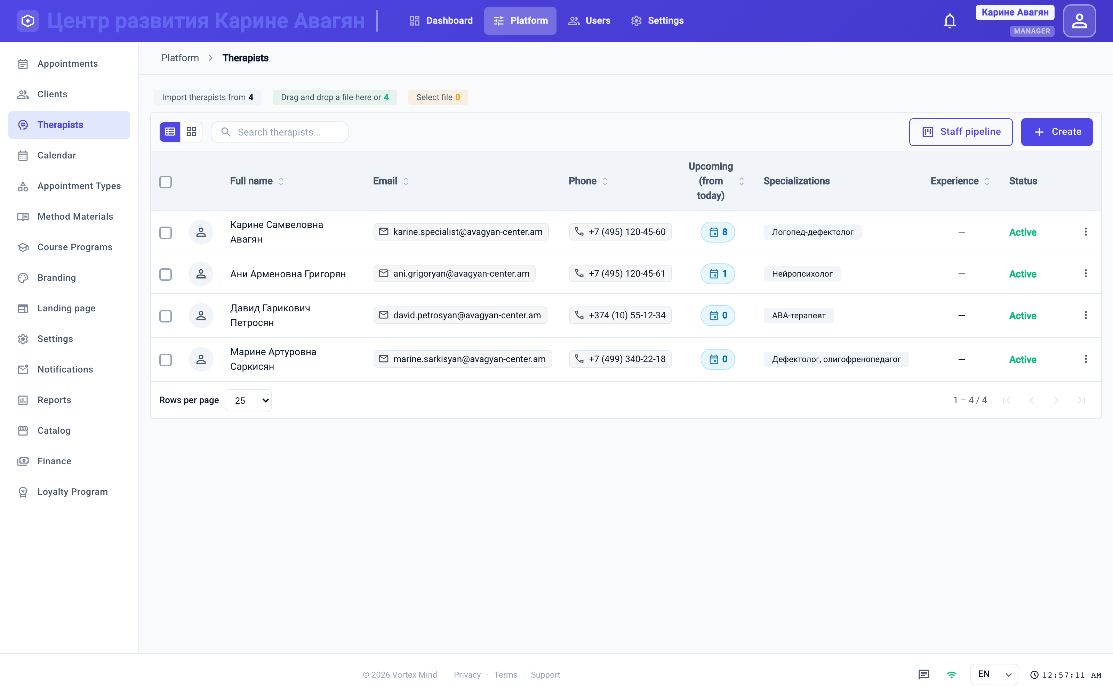Open row actions for Давид Гарикович Петросян

tap(1086, 315)
